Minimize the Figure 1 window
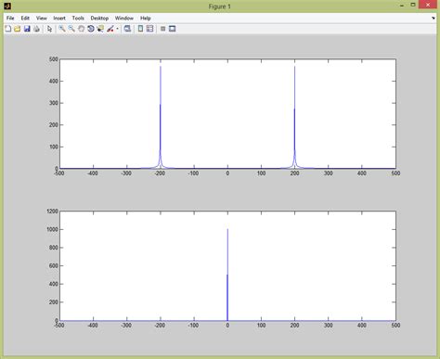 coord(402,6)
